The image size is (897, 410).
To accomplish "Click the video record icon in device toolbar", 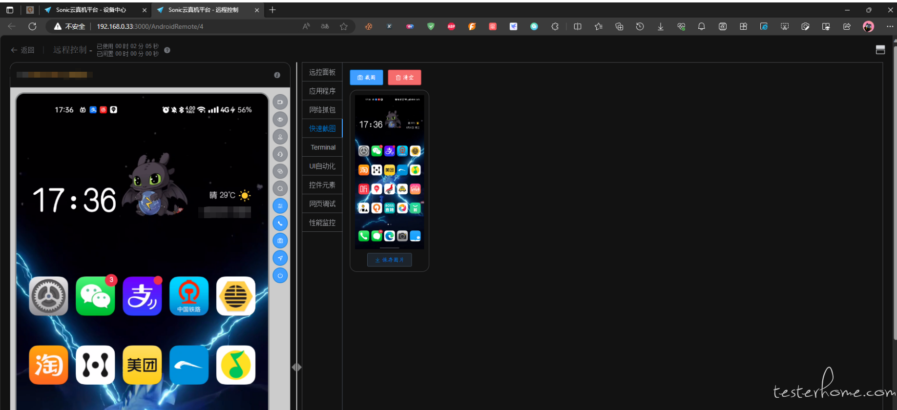I will pos(280,102).
